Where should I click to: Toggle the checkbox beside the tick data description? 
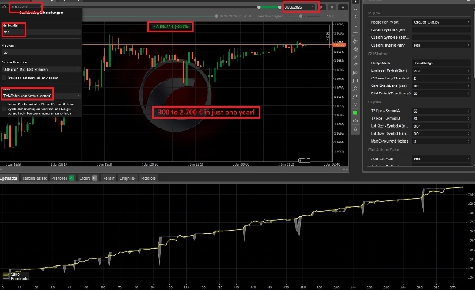coord(4,109)
